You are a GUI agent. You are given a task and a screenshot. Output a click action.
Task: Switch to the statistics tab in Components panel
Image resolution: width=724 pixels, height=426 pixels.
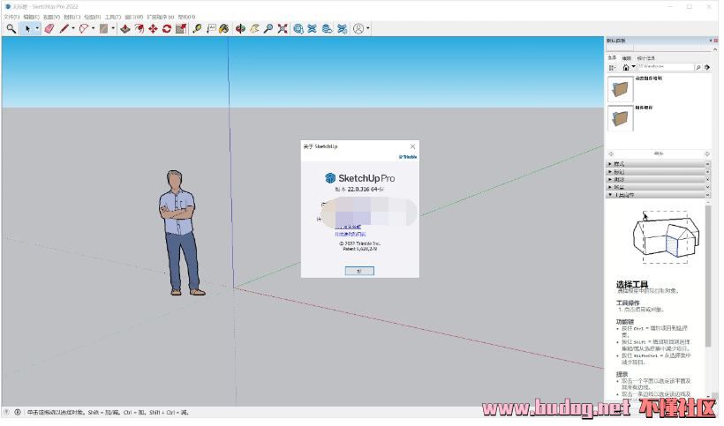point(648,58)
